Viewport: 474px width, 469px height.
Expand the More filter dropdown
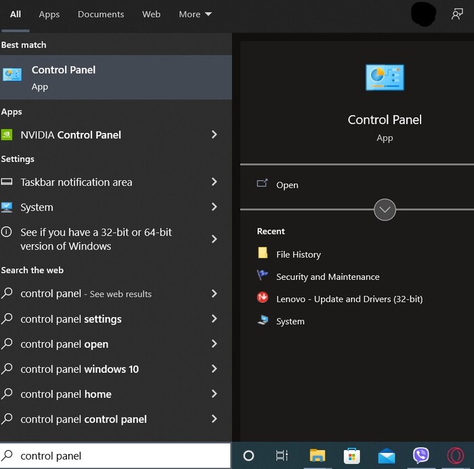click(195, 14)
